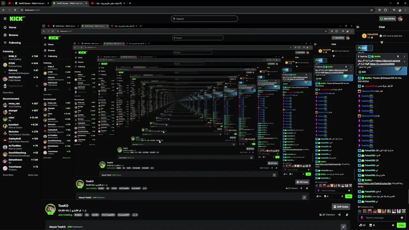Click TeeK0 streamer avatar
Viewport: 409px width, 230px height.
click(50, 209)
